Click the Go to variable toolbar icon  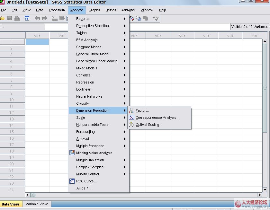pos(62,18)
